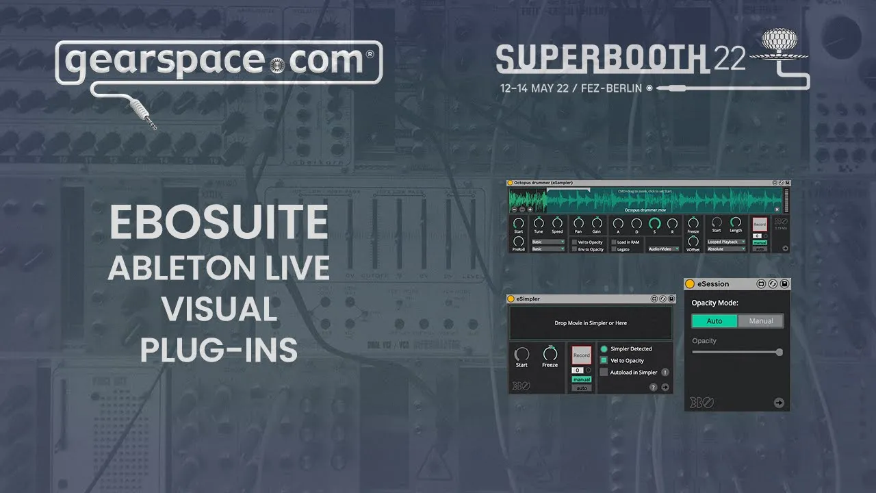
Task: Open the Looped Playback dropdown
Action: coord(726,242)
